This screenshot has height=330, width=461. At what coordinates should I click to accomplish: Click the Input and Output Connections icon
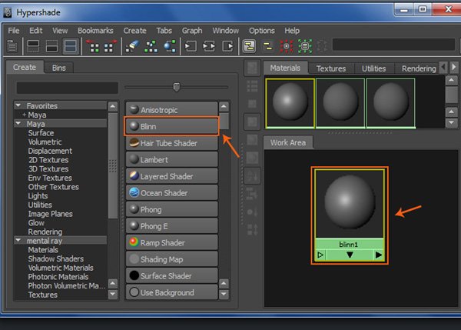[x=209, y=46]
